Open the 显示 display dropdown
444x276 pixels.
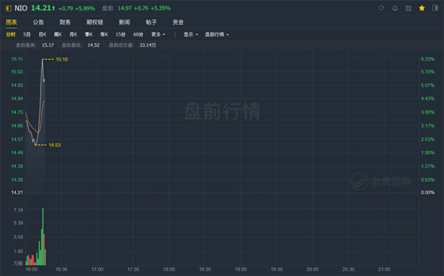(191, 35)
